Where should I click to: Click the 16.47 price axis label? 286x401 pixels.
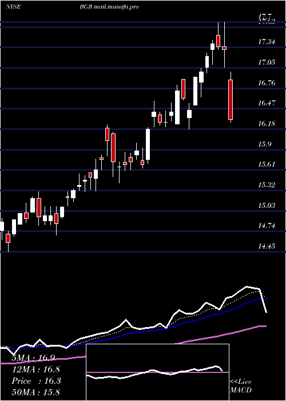267,103
